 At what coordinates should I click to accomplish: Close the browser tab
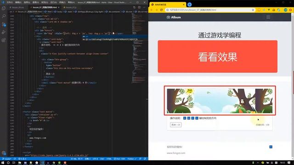pyautogui.click(x=184, y=5)
